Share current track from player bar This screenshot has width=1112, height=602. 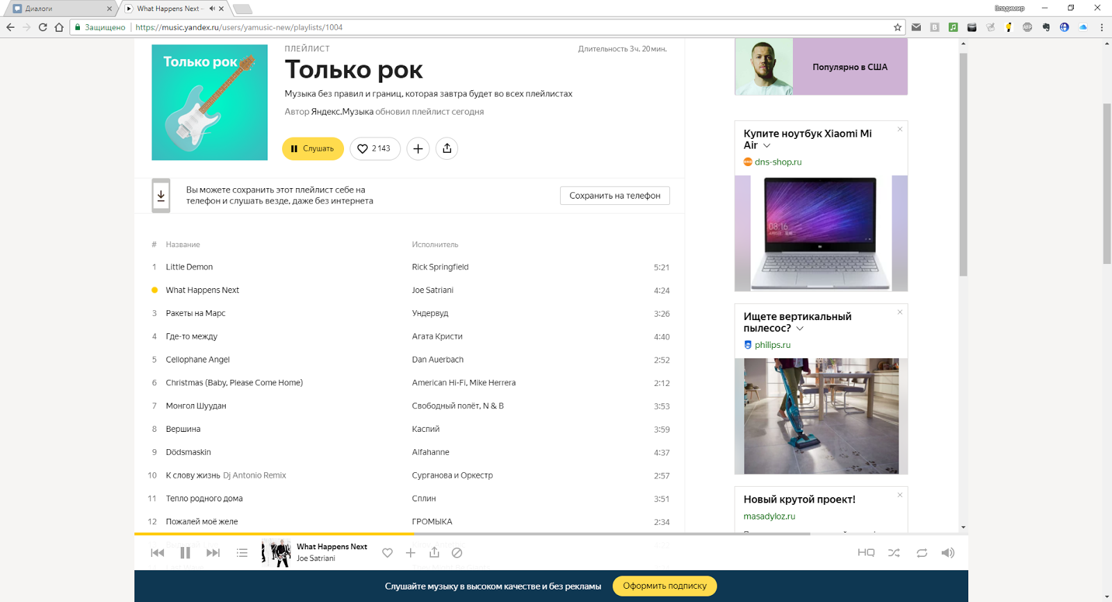click(434, 552)
